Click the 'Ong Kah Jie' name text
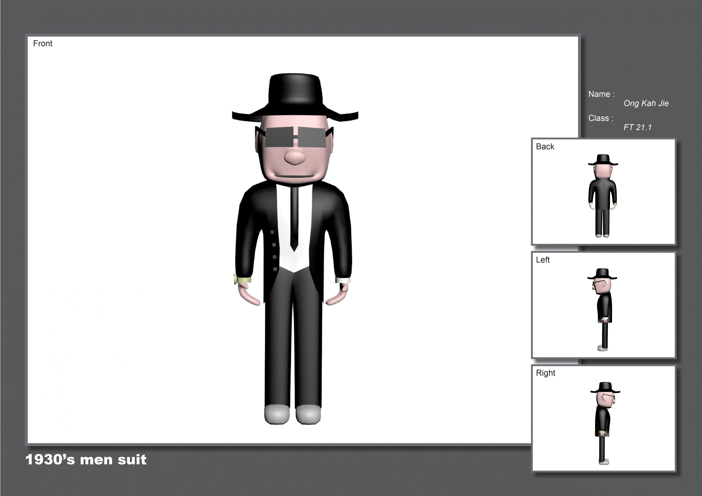This screenshot has width=702, height=496. coord(646,103)
